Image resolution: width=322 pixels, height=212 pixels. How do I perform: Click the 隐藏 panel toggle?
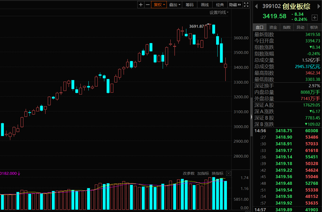click(235, 4)
